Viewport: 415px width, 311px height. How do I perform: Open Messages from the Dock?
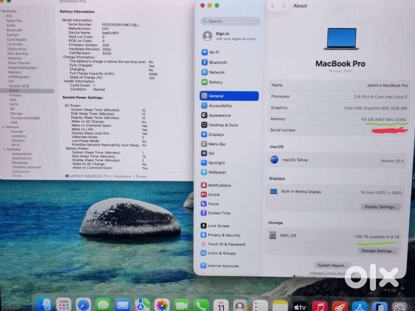pos(103,305)
